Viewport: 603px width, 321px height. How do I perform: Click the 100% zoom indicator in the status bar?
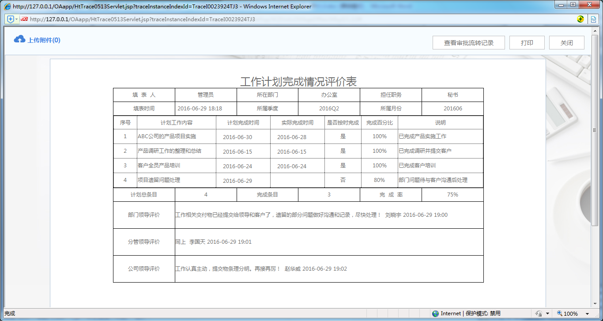(x=570, y=313)
